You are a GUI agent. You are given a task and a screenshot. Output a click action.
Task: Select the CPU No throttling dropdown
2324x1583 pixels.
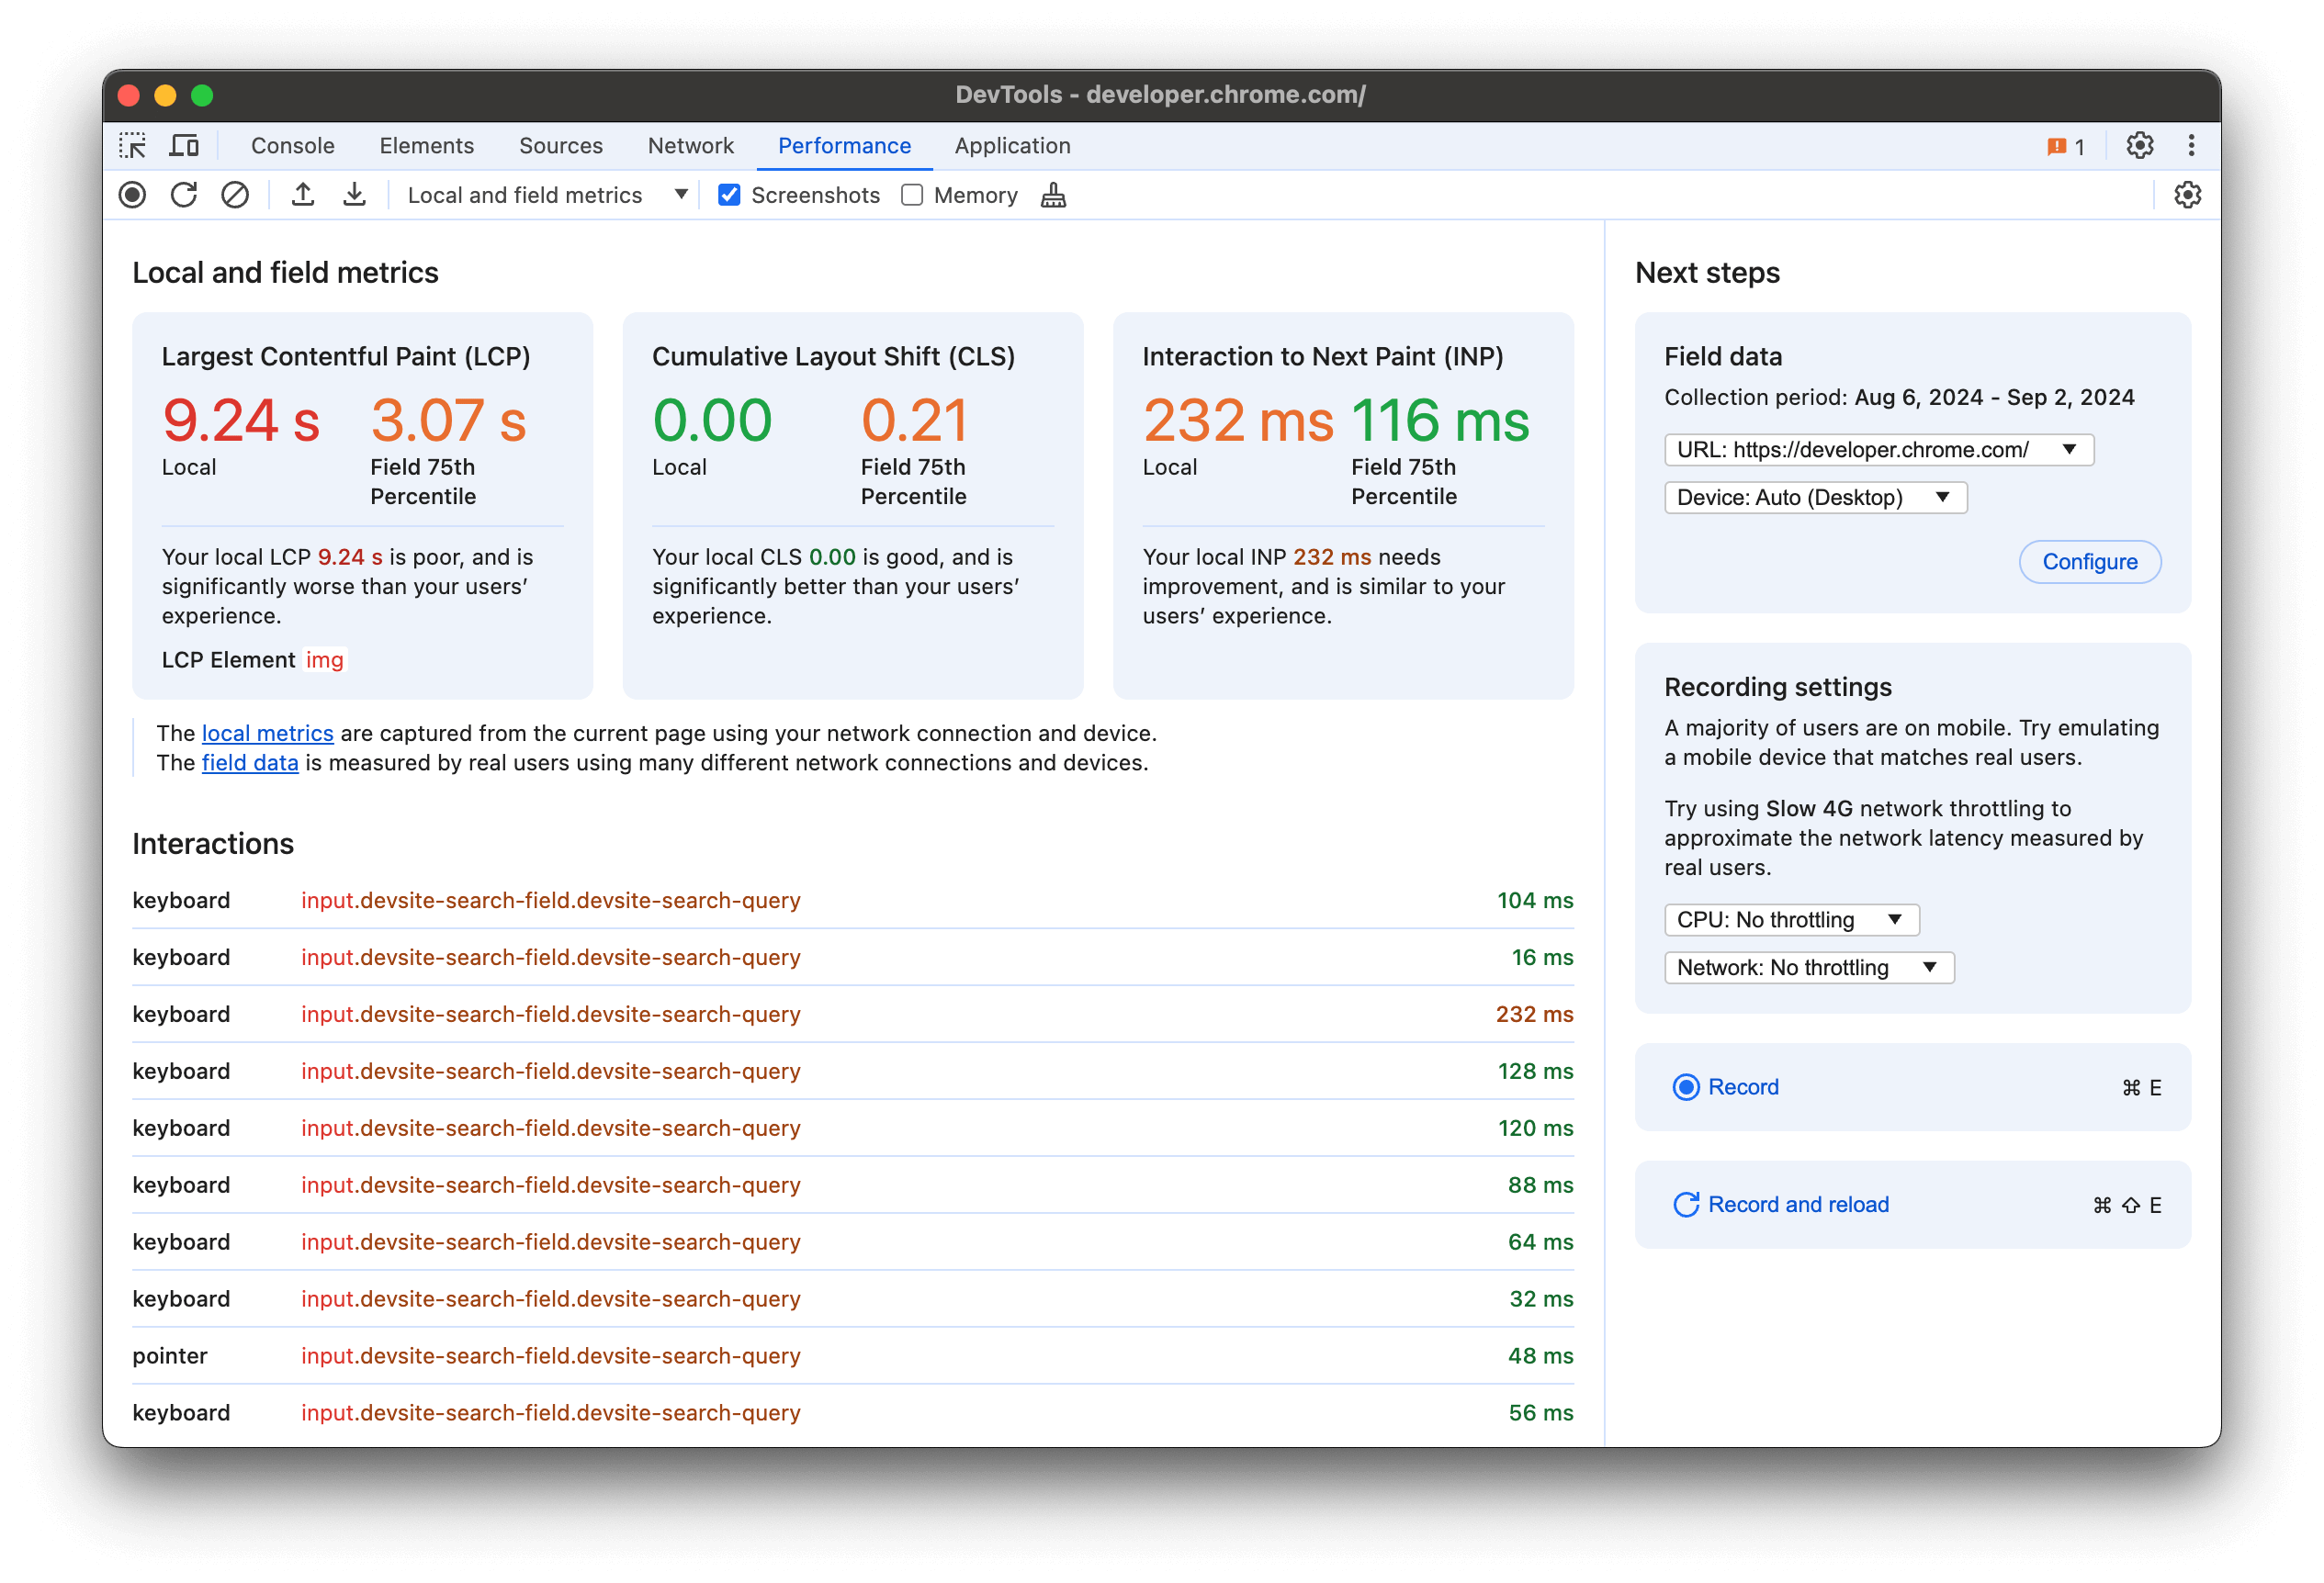coord(1788,917)
